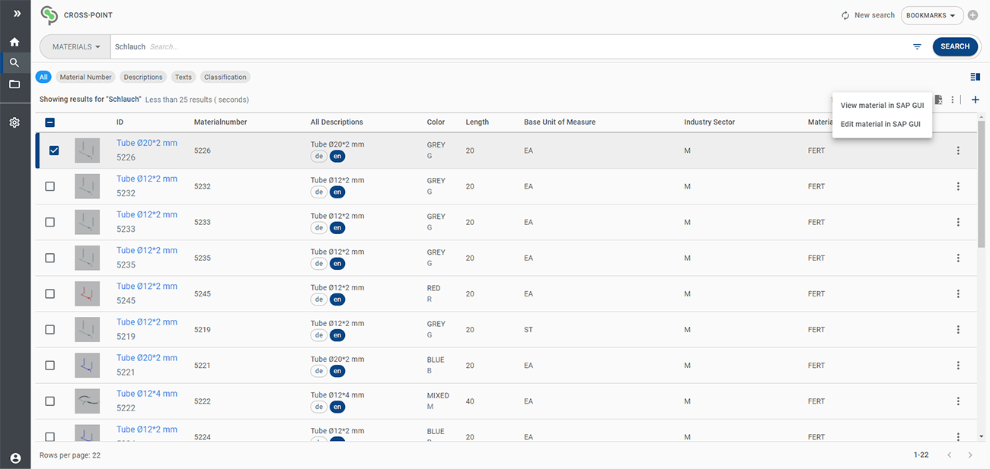Check the row 5233 checkbox
Viewport: 990px width, 469px height.
point(49,222)
